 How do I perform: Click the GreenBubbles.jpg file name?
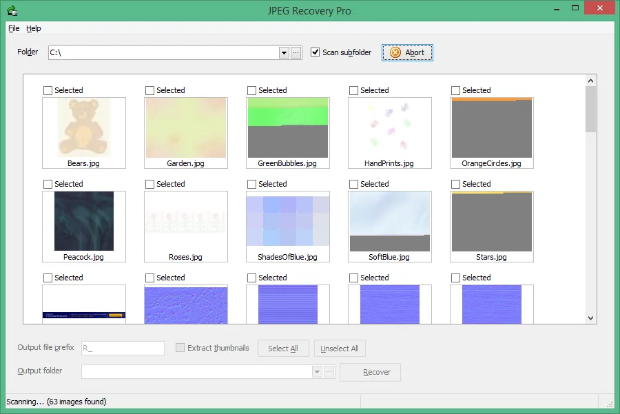pos(287,163)
